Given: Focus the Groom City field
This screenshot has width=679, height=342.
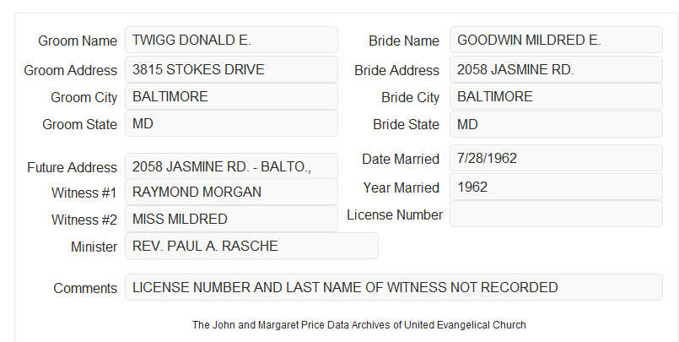Looking at the screenshot, I should click(231, 96).
